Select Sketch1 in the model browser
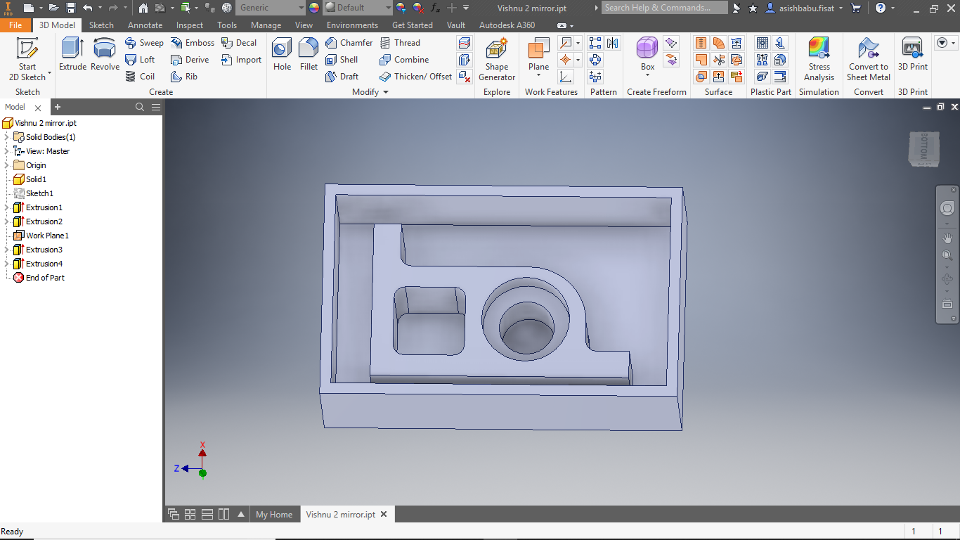Image resolution: width=960 pixels, height=540 pixels. [34, 193]
